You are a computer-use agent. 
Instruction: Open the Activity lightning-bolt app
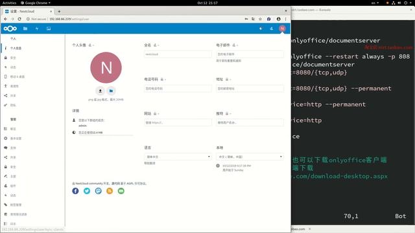point(37,28)
